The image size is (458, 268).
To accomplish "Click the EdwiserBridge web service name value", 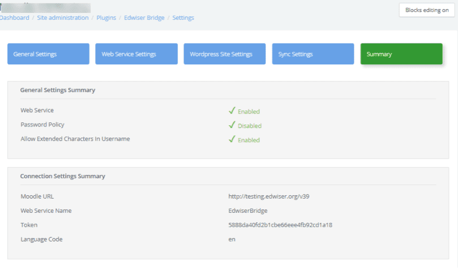I will (x=248, y=210).
